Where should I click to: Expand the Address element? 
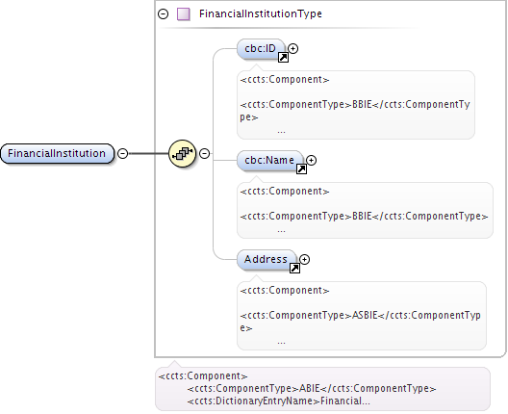tap(304, 259)
